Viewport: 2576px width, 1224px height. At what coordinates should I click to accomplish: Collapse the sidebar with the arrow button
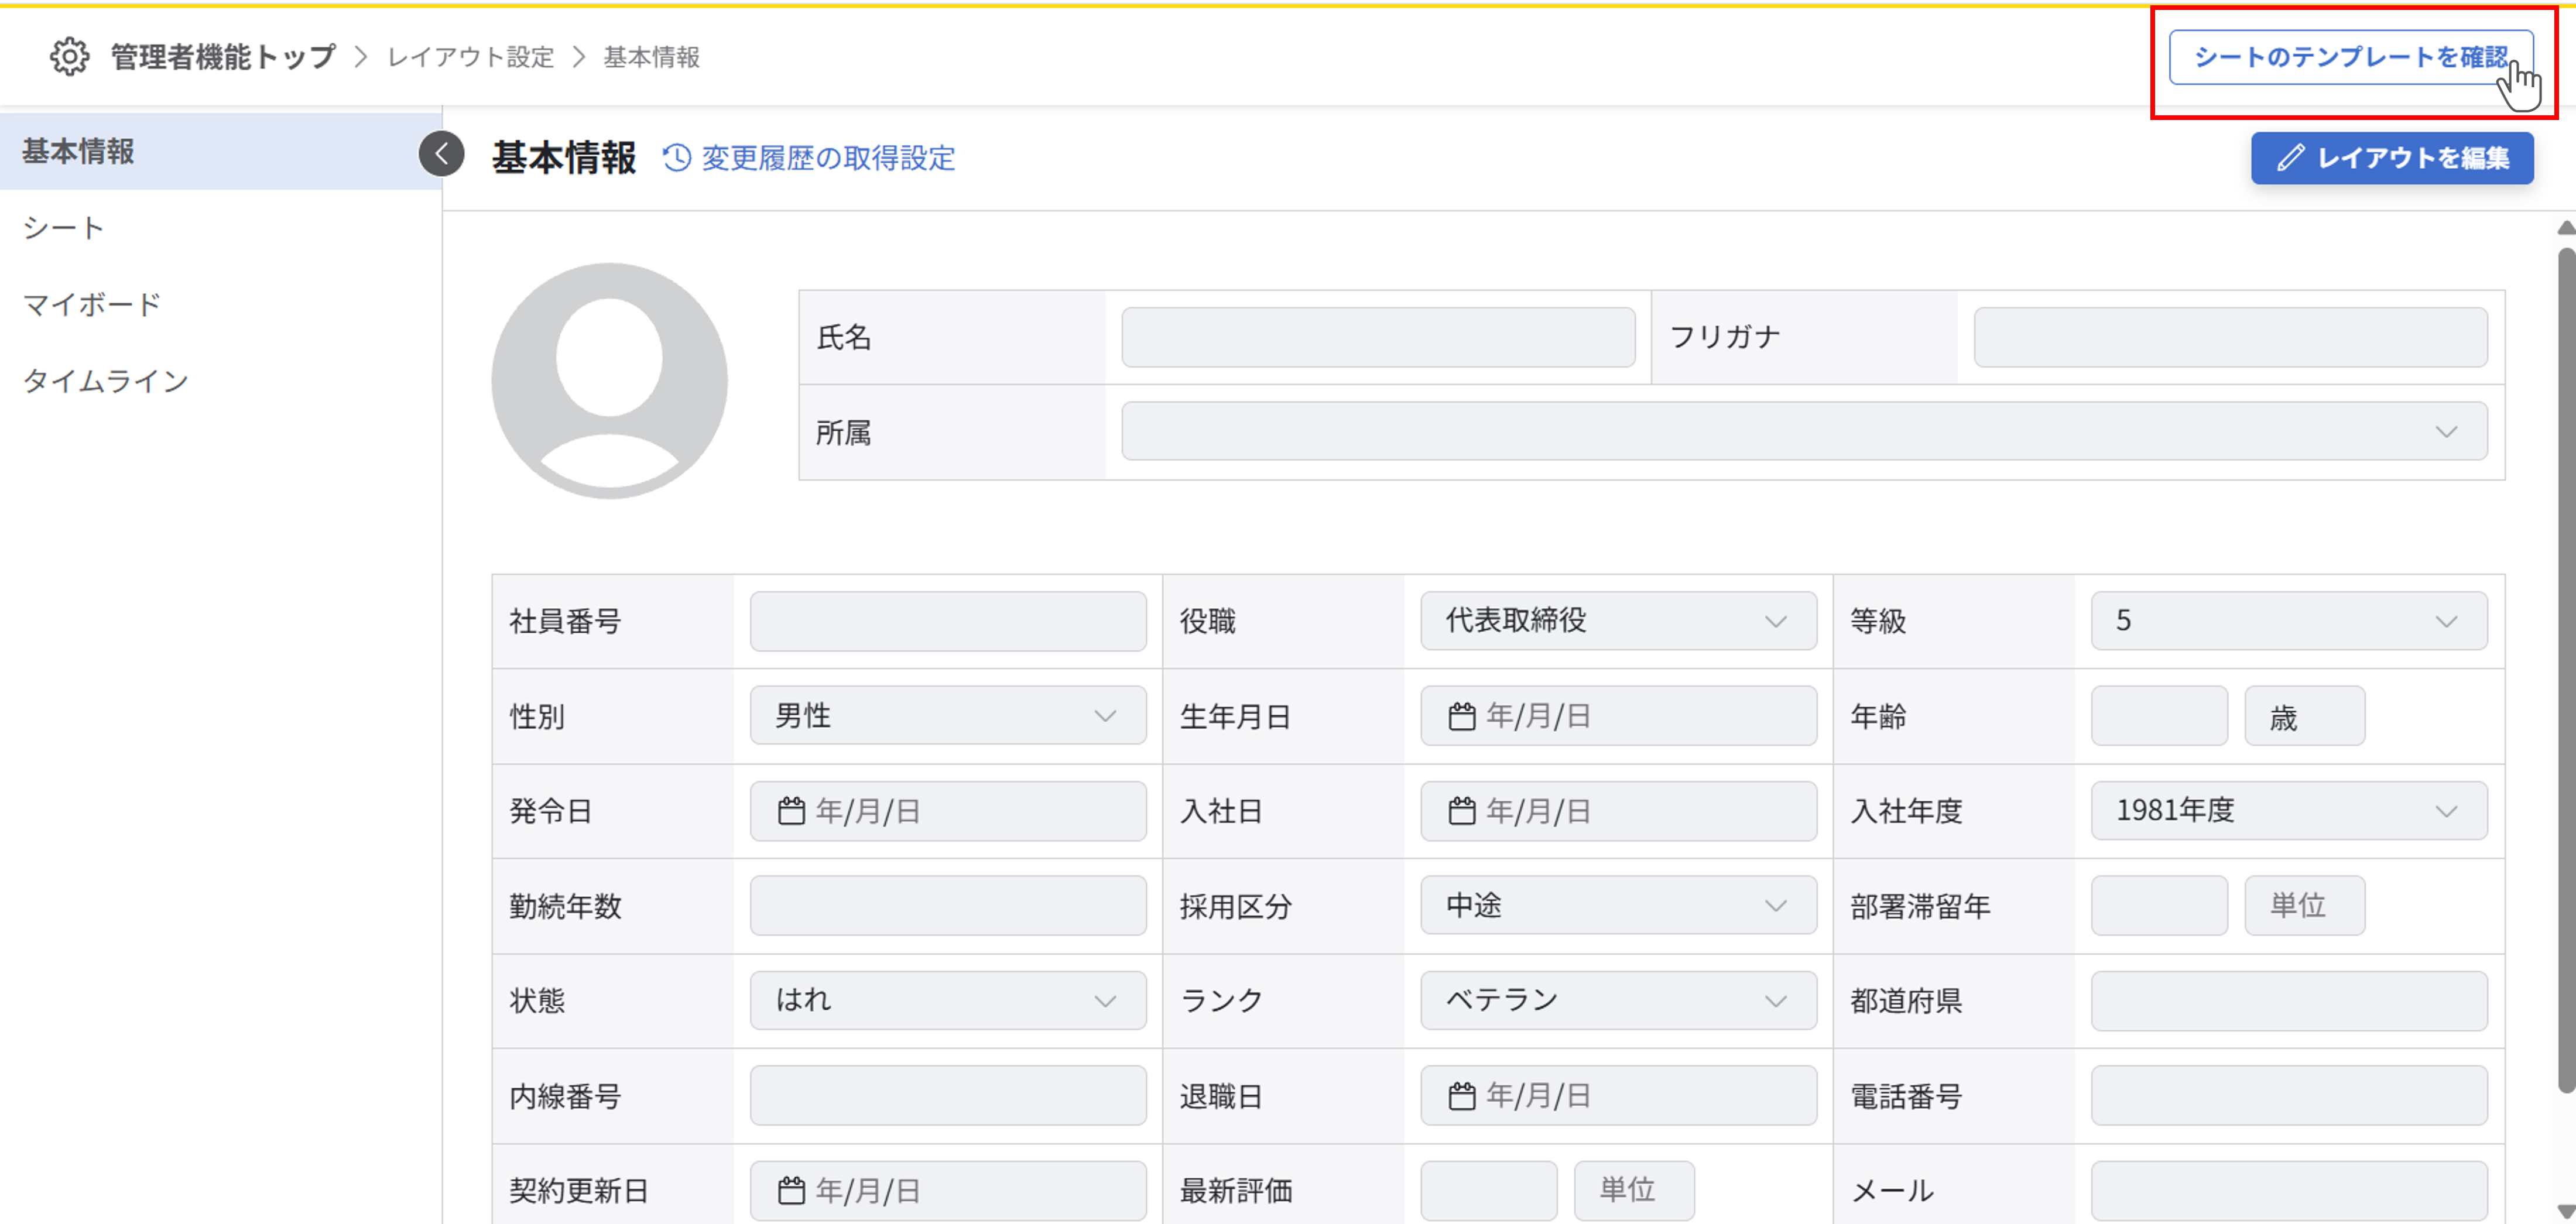click(x=441, y=154)
